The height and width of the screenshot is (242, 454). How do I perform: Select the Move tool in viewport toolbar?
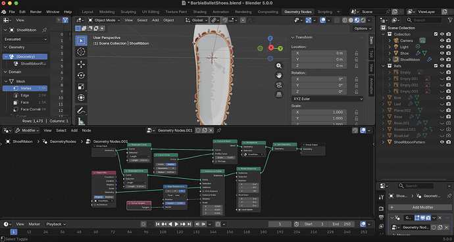pyautogui.click(x=81, y=64)
